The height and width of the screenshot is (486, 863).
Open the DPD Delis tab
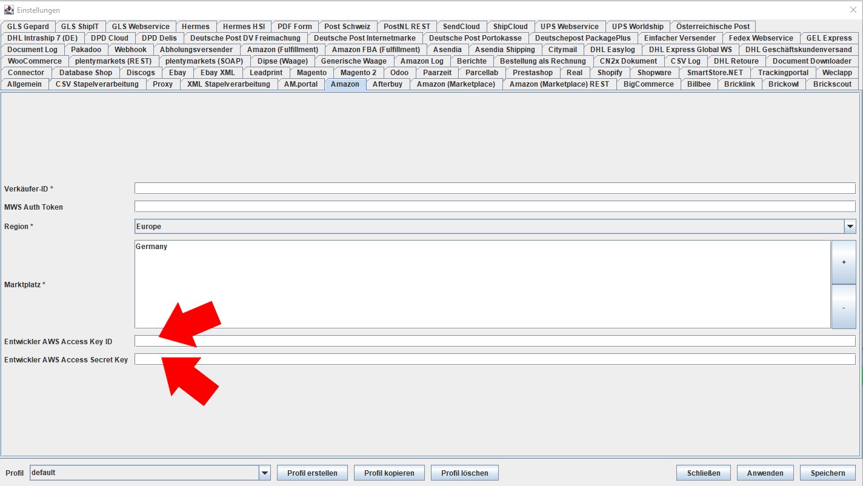[x=159, y=38]
